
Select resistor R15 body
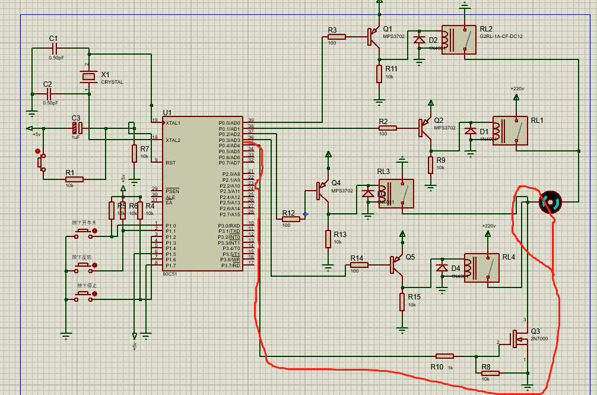pos(402,302)
